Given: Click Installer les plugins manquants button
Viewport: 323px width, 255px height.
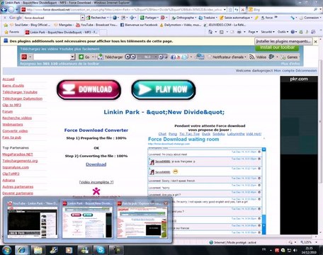Looking at the screenshot, I should 283,41.
